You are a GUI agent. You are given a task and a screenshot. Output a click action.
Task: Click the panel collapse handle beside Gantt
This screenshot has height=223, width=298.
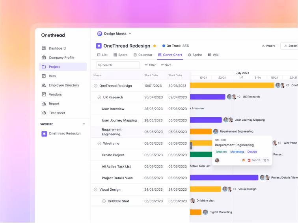pos(191,146)
